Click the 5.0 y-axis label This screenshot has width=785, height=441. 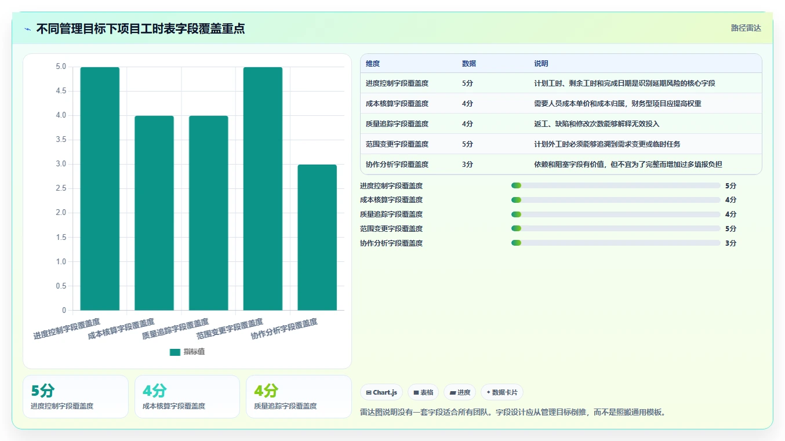61,67
